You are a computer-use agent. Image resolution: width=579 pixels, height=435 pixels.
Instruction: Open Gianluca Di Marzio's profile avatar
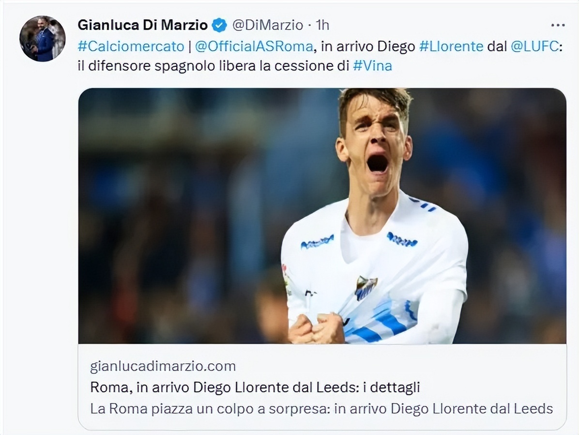tap(43, 39)
